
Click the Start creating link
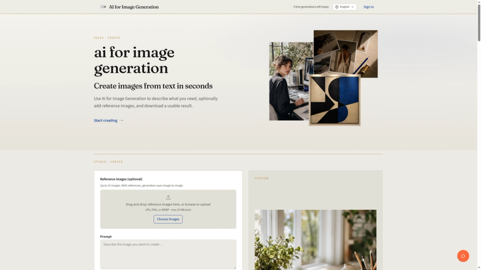point(108,120)
